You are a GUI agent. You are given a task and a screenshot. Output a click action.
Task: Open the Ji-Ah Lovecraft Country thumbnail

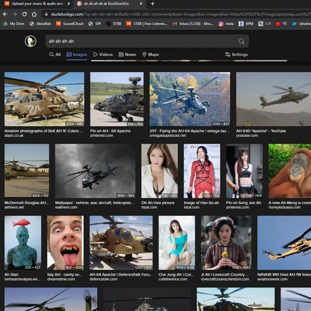coord(226,243)
